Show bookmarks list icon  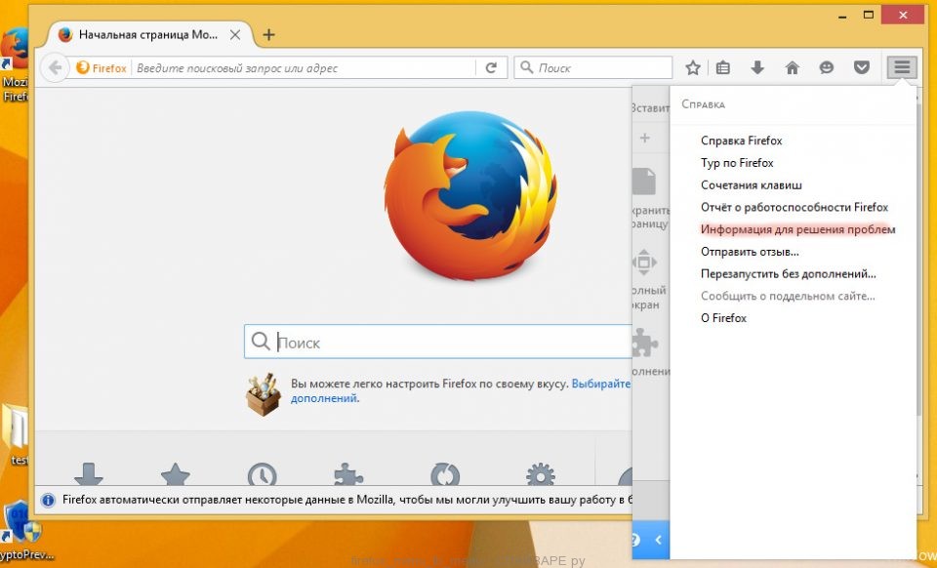[x=723, y=68]
